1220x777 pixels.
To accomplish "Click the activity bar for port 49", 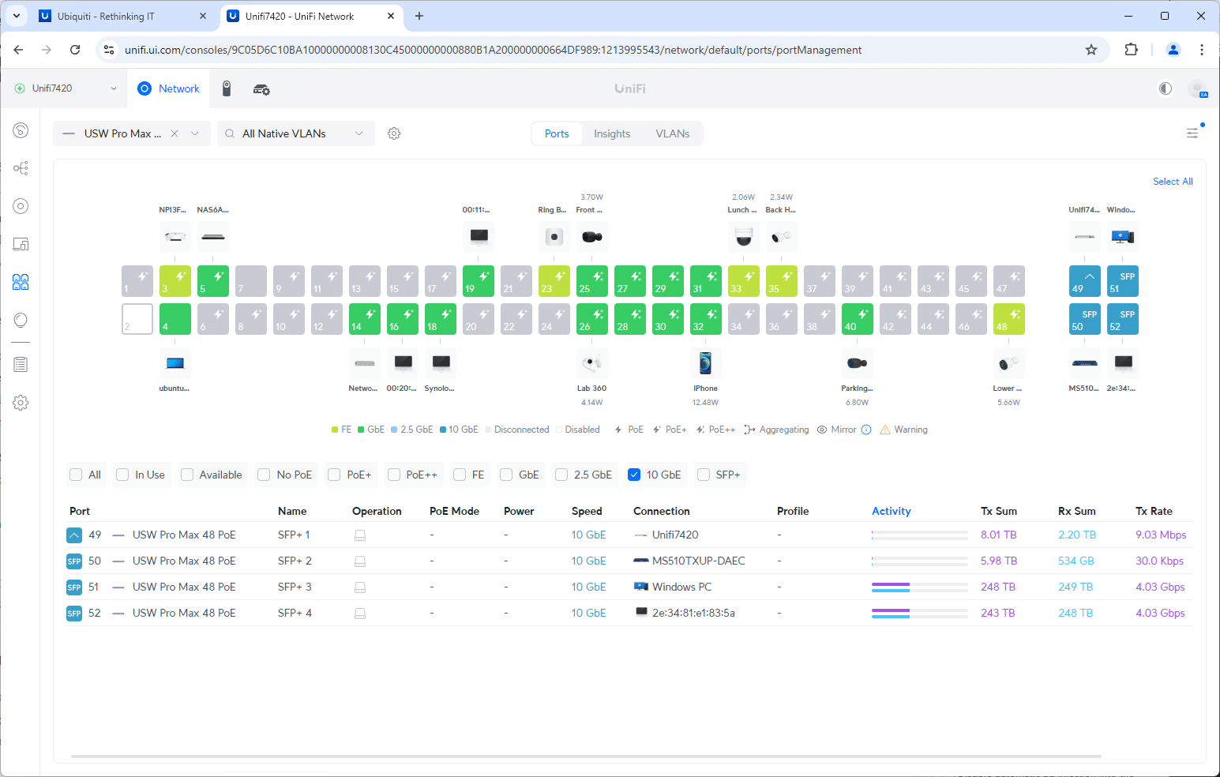I will pos(920,535).
